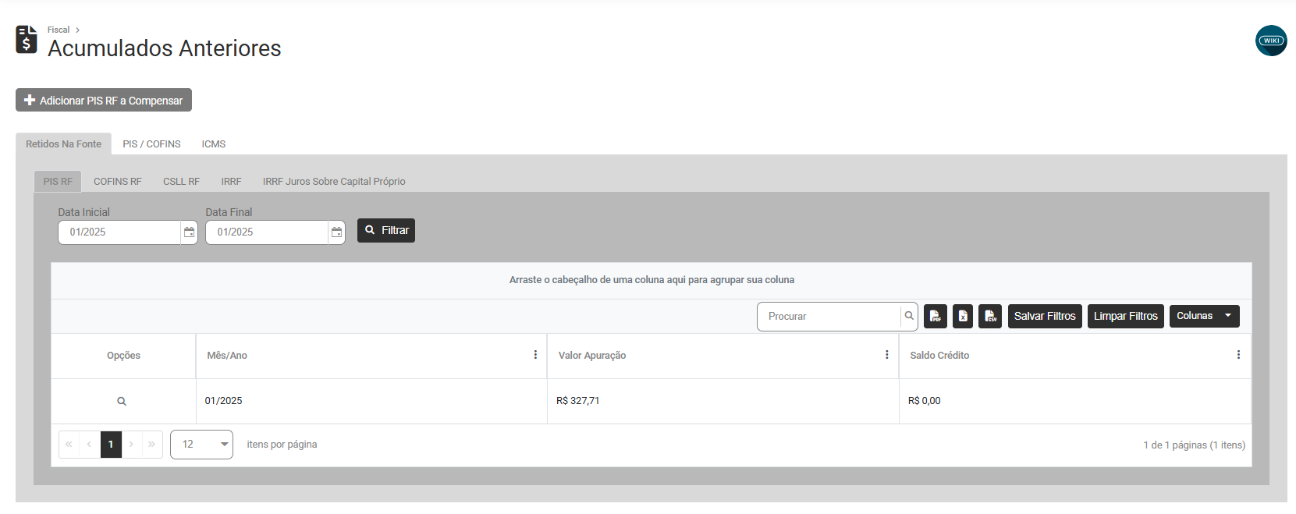
Task: Export the grid to CSV
Action: pos(990,316)
